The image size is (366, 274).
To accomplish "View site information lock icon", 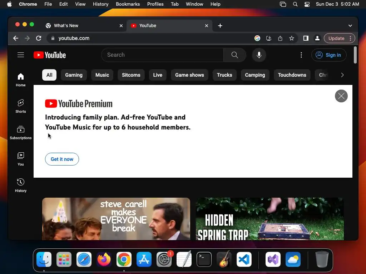I will (53, 38).
